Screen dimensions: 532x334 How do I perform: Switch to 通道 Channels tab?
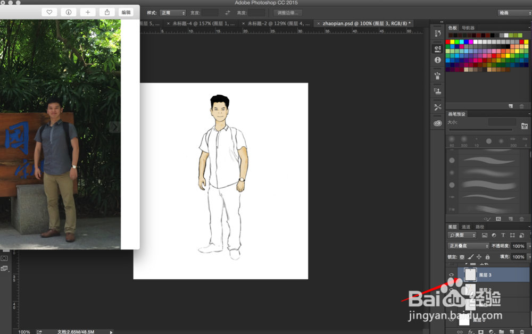466,227
